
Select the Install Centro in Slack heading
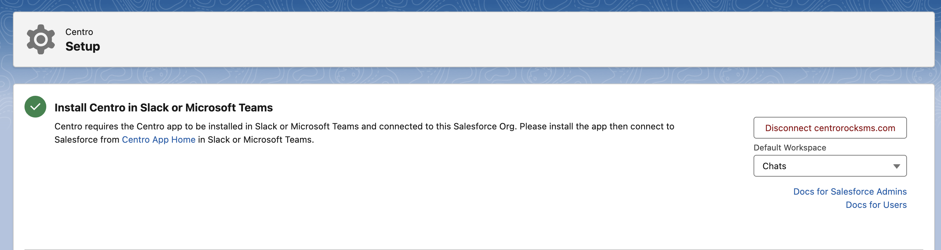(164, 107)
